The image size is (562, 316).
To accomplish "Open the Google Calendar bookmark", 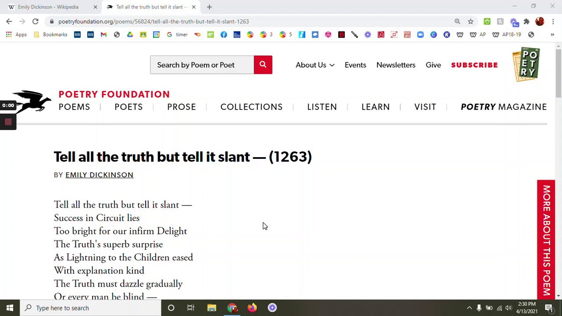I will tap(156, 35).
